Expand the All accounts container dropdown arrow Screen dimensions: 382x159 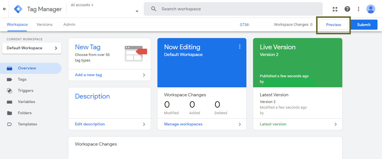point(137,11)
